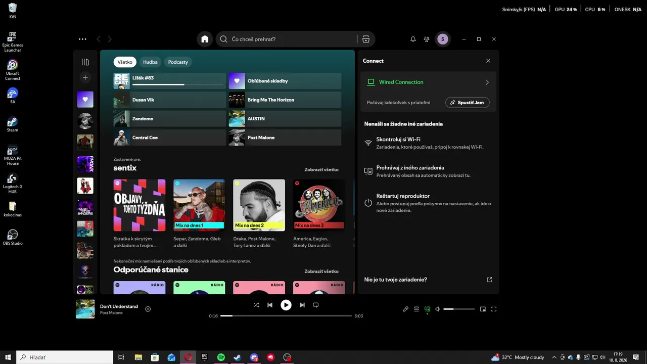Open 'Mix na dnes 3' cover
The image size is (647, 364).
[x=318, y=205]
